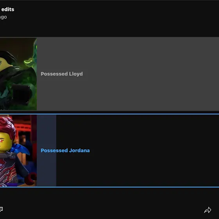The width and height of the screenshot is (219, 219).
Task: Open the Possessed Lloyd thumbnail image
Action: (18, 74)
